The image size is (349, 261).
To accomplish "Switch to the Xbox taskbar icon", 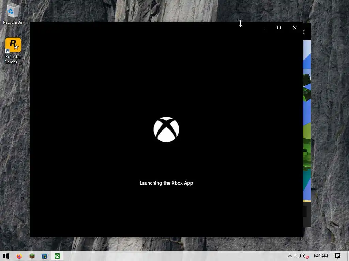I will 57,256.
